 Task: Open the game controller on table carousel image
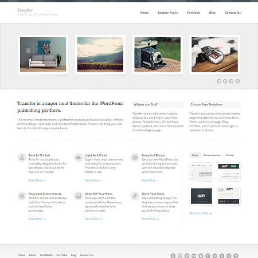click(x=214, y=54)
